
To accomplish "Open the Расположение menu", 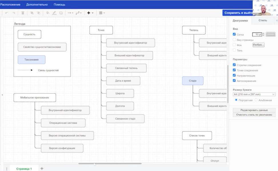I will tap(10, 5).
